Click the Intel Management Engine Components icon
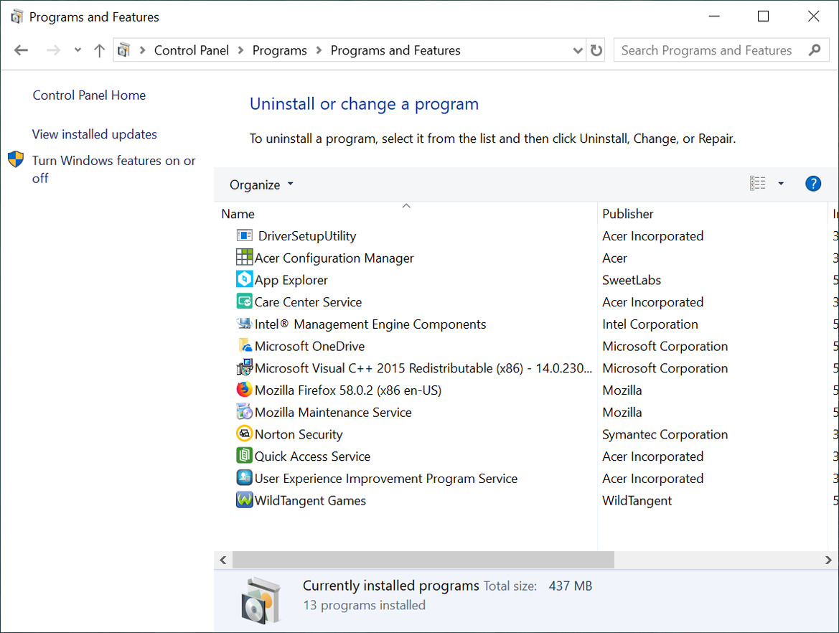This screenshot has width=839, height=633. tap(245, 323)
